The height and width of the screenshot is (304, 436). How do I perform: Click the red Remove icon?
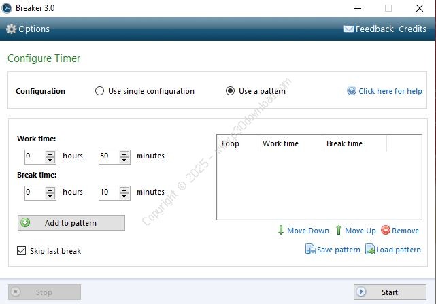click(x=386, y=231)
